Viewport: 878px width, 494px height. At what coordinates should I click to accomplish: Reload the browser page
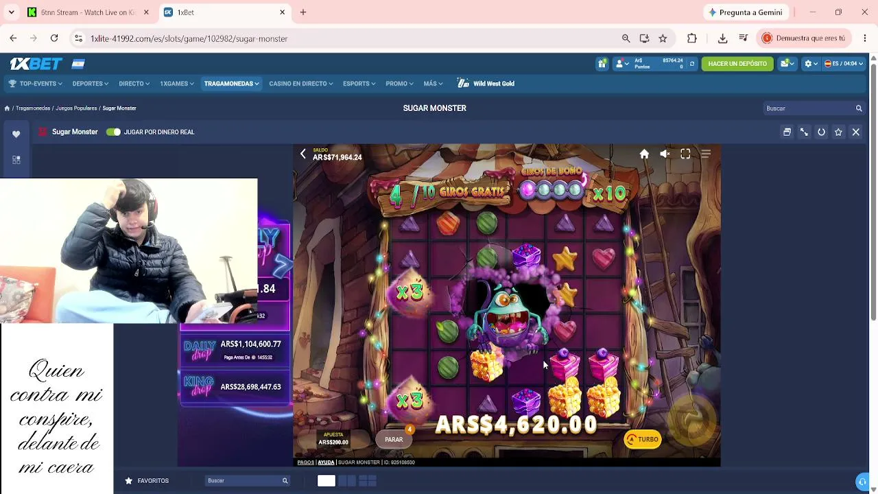tap(54, 38)
